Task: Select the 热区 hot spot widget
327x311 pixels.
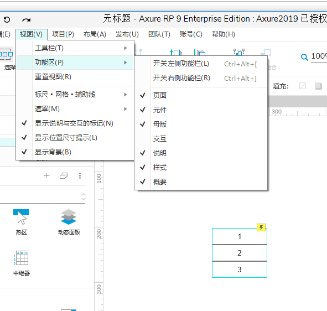Action: (21, 222)
